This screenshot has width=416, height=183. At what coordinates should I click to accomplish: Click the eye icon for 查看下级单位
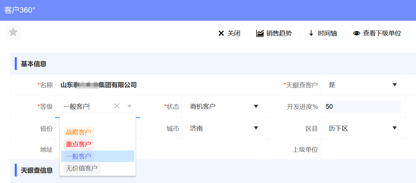click(357, 33)
